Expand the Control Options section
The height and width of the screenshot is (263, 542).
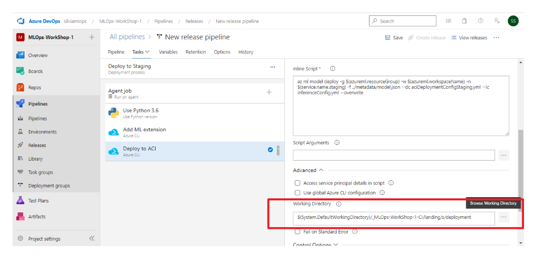tap(316, 244)
